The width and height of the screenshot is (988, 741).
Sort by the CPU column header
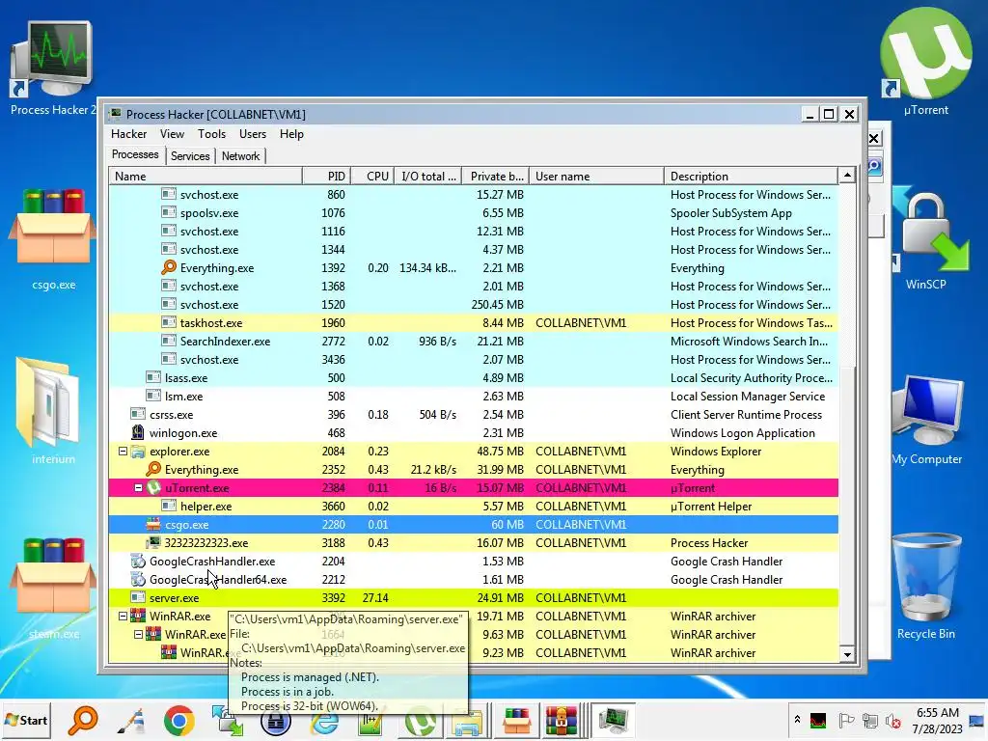(372, 177)
